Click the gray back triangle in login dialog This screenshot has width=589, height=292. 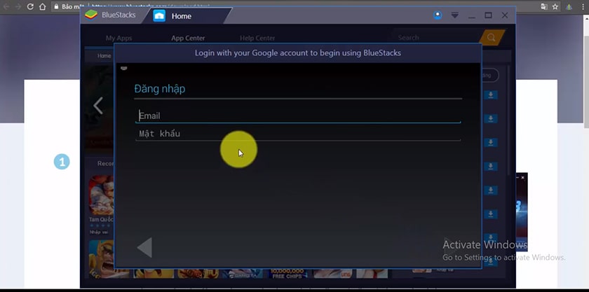pos(144,247)
